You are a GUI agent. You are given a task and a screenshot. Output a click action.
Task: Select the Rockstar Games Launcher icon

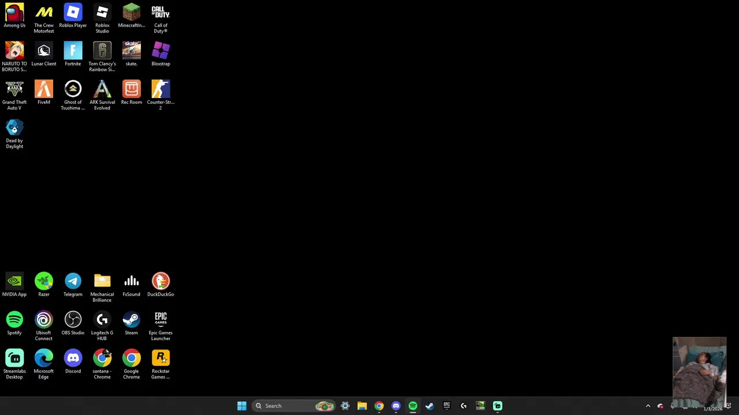click(161, 364)
